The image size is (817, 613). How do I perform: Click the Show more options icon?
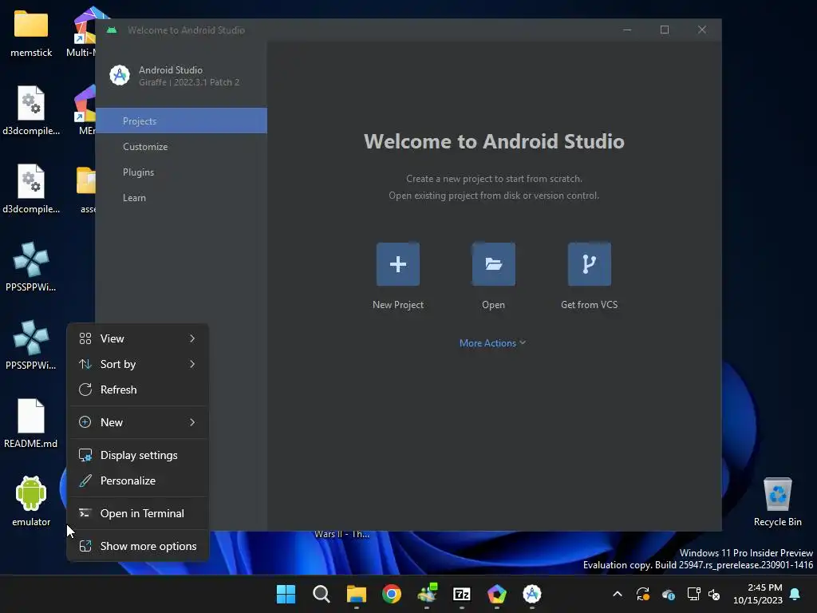click(85, 546)
